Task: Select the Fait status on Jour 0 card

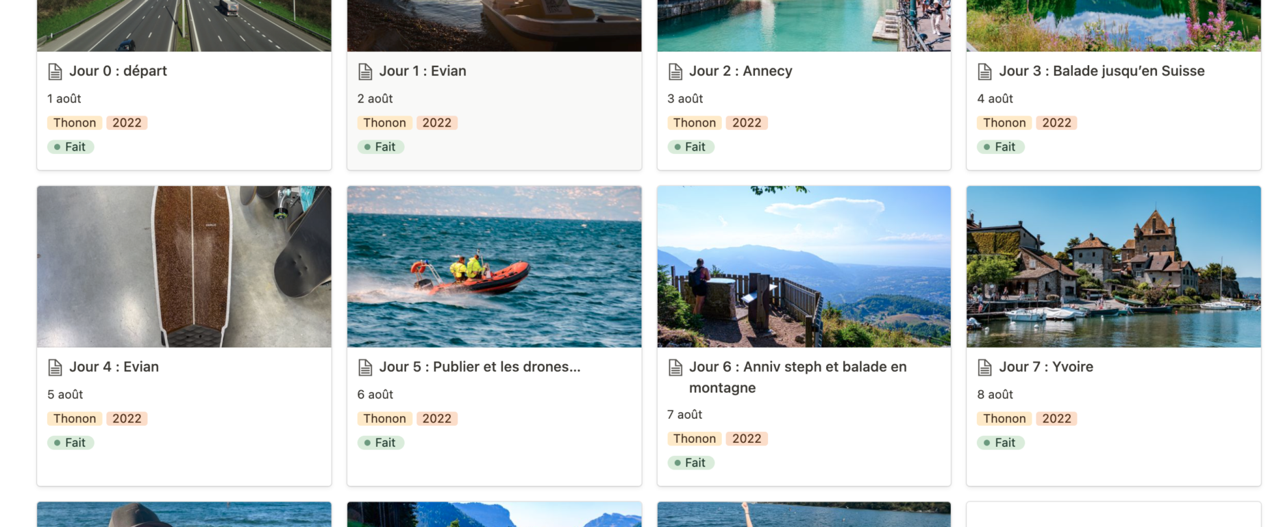Action: [x=71, y=146]
